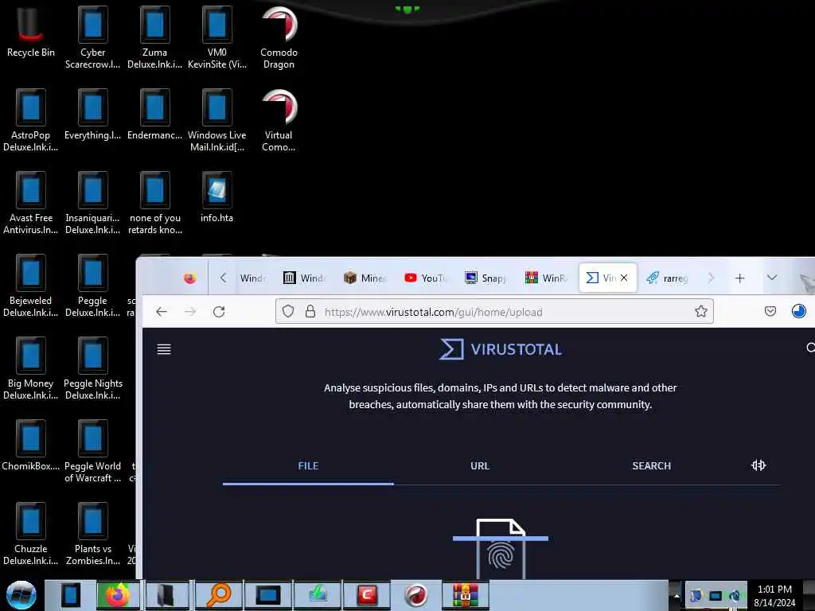Reload the VirusTotal page
This screenshot has width=815, height=611.
pyautogui.click(x=219, y=311)
